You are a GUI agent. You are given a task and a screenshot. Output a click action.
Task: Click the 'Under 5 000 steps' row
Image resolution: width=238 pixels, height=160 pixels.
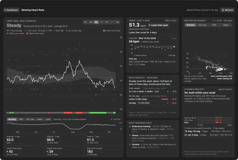point(153,99)
